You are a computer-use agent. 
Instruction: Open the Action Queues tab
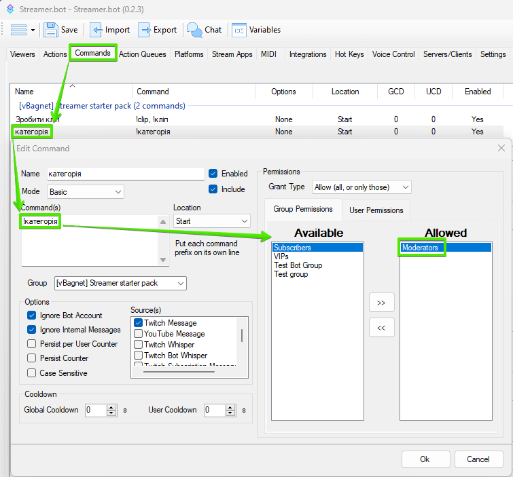click(143, 54)
